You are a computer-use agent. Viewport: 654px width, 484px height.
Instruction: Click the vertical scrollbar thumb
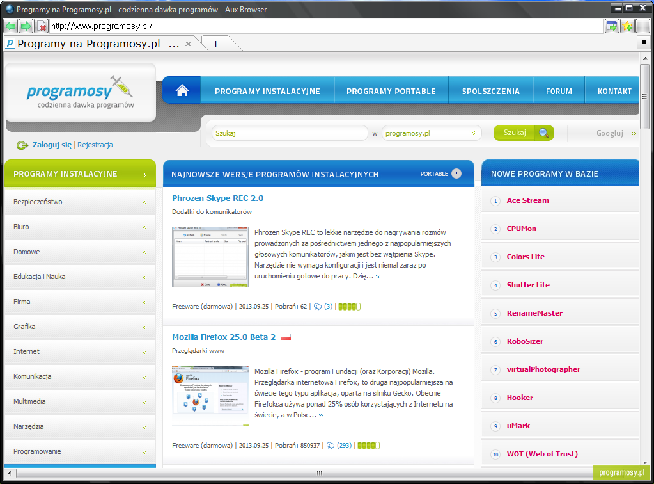tap(645, 97)
